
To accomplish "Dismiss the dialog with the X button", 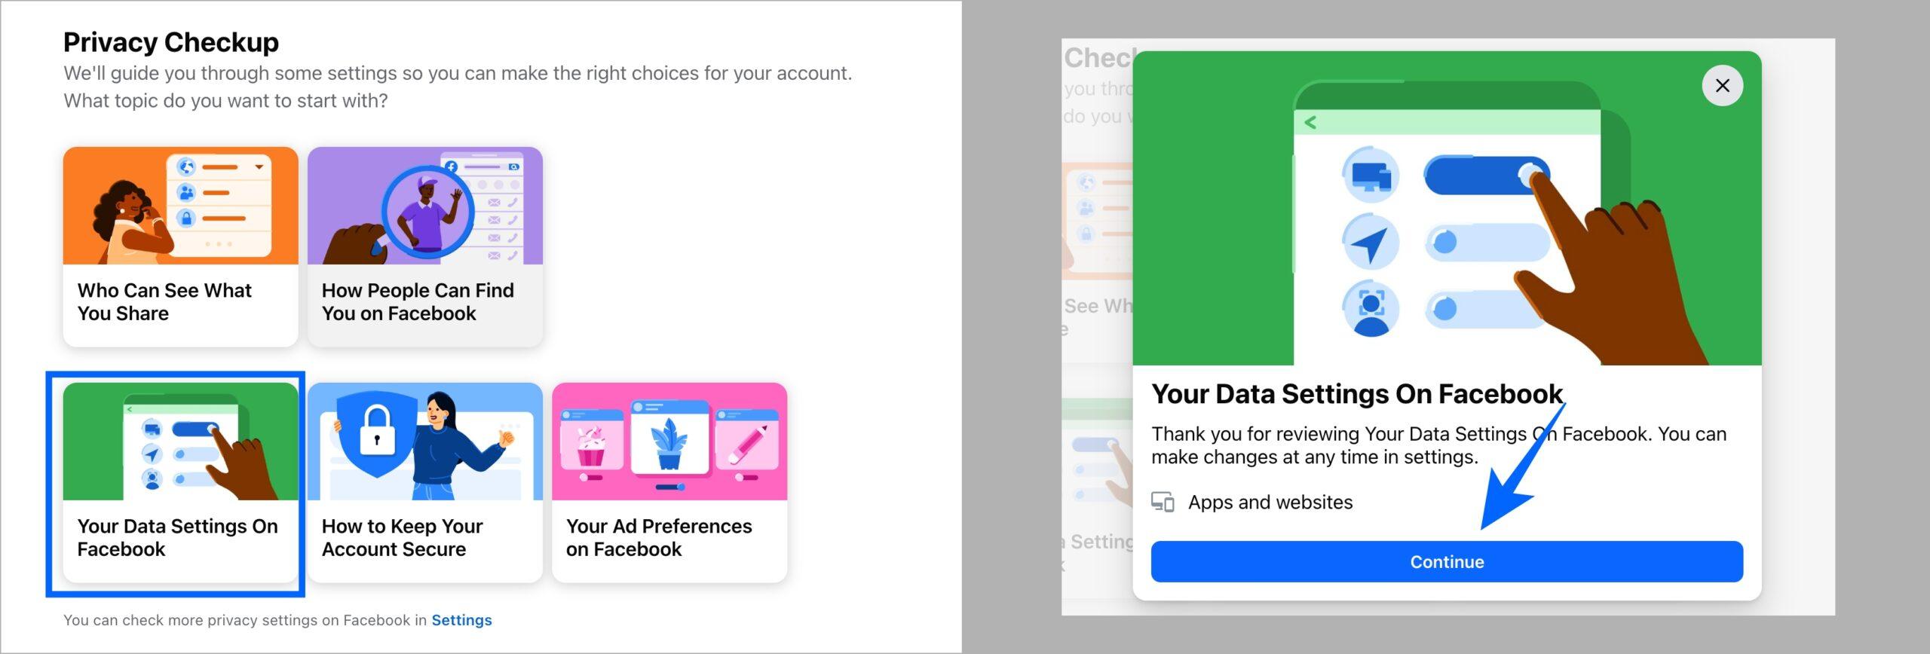I will point(1723,85).
